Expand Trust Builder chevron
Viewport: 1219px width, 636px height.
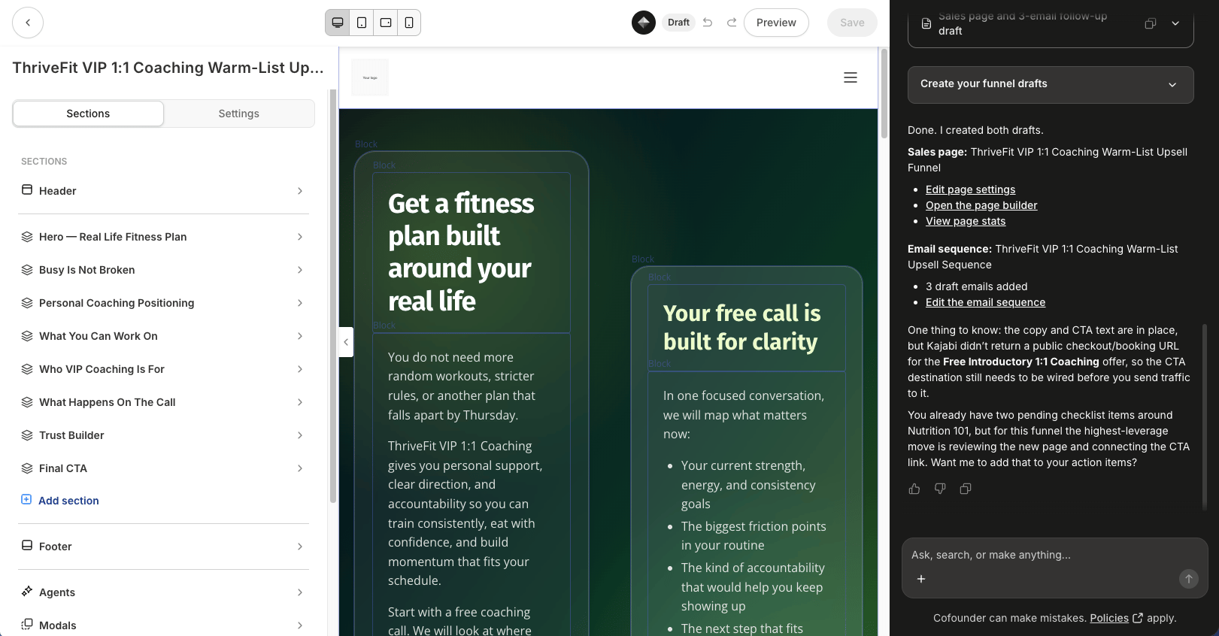click(x=300, y=435)
